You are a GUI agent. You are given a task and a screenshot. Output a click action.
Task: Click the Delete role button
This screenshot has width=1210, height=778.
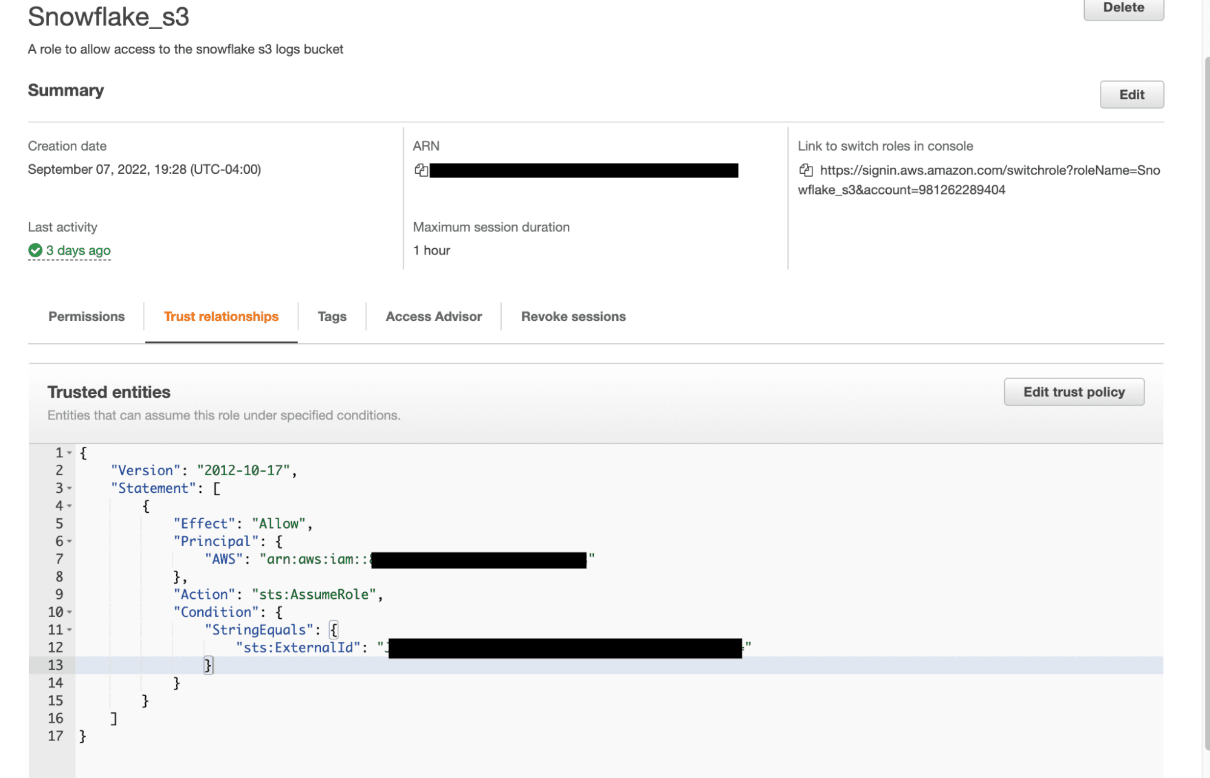1123,8
